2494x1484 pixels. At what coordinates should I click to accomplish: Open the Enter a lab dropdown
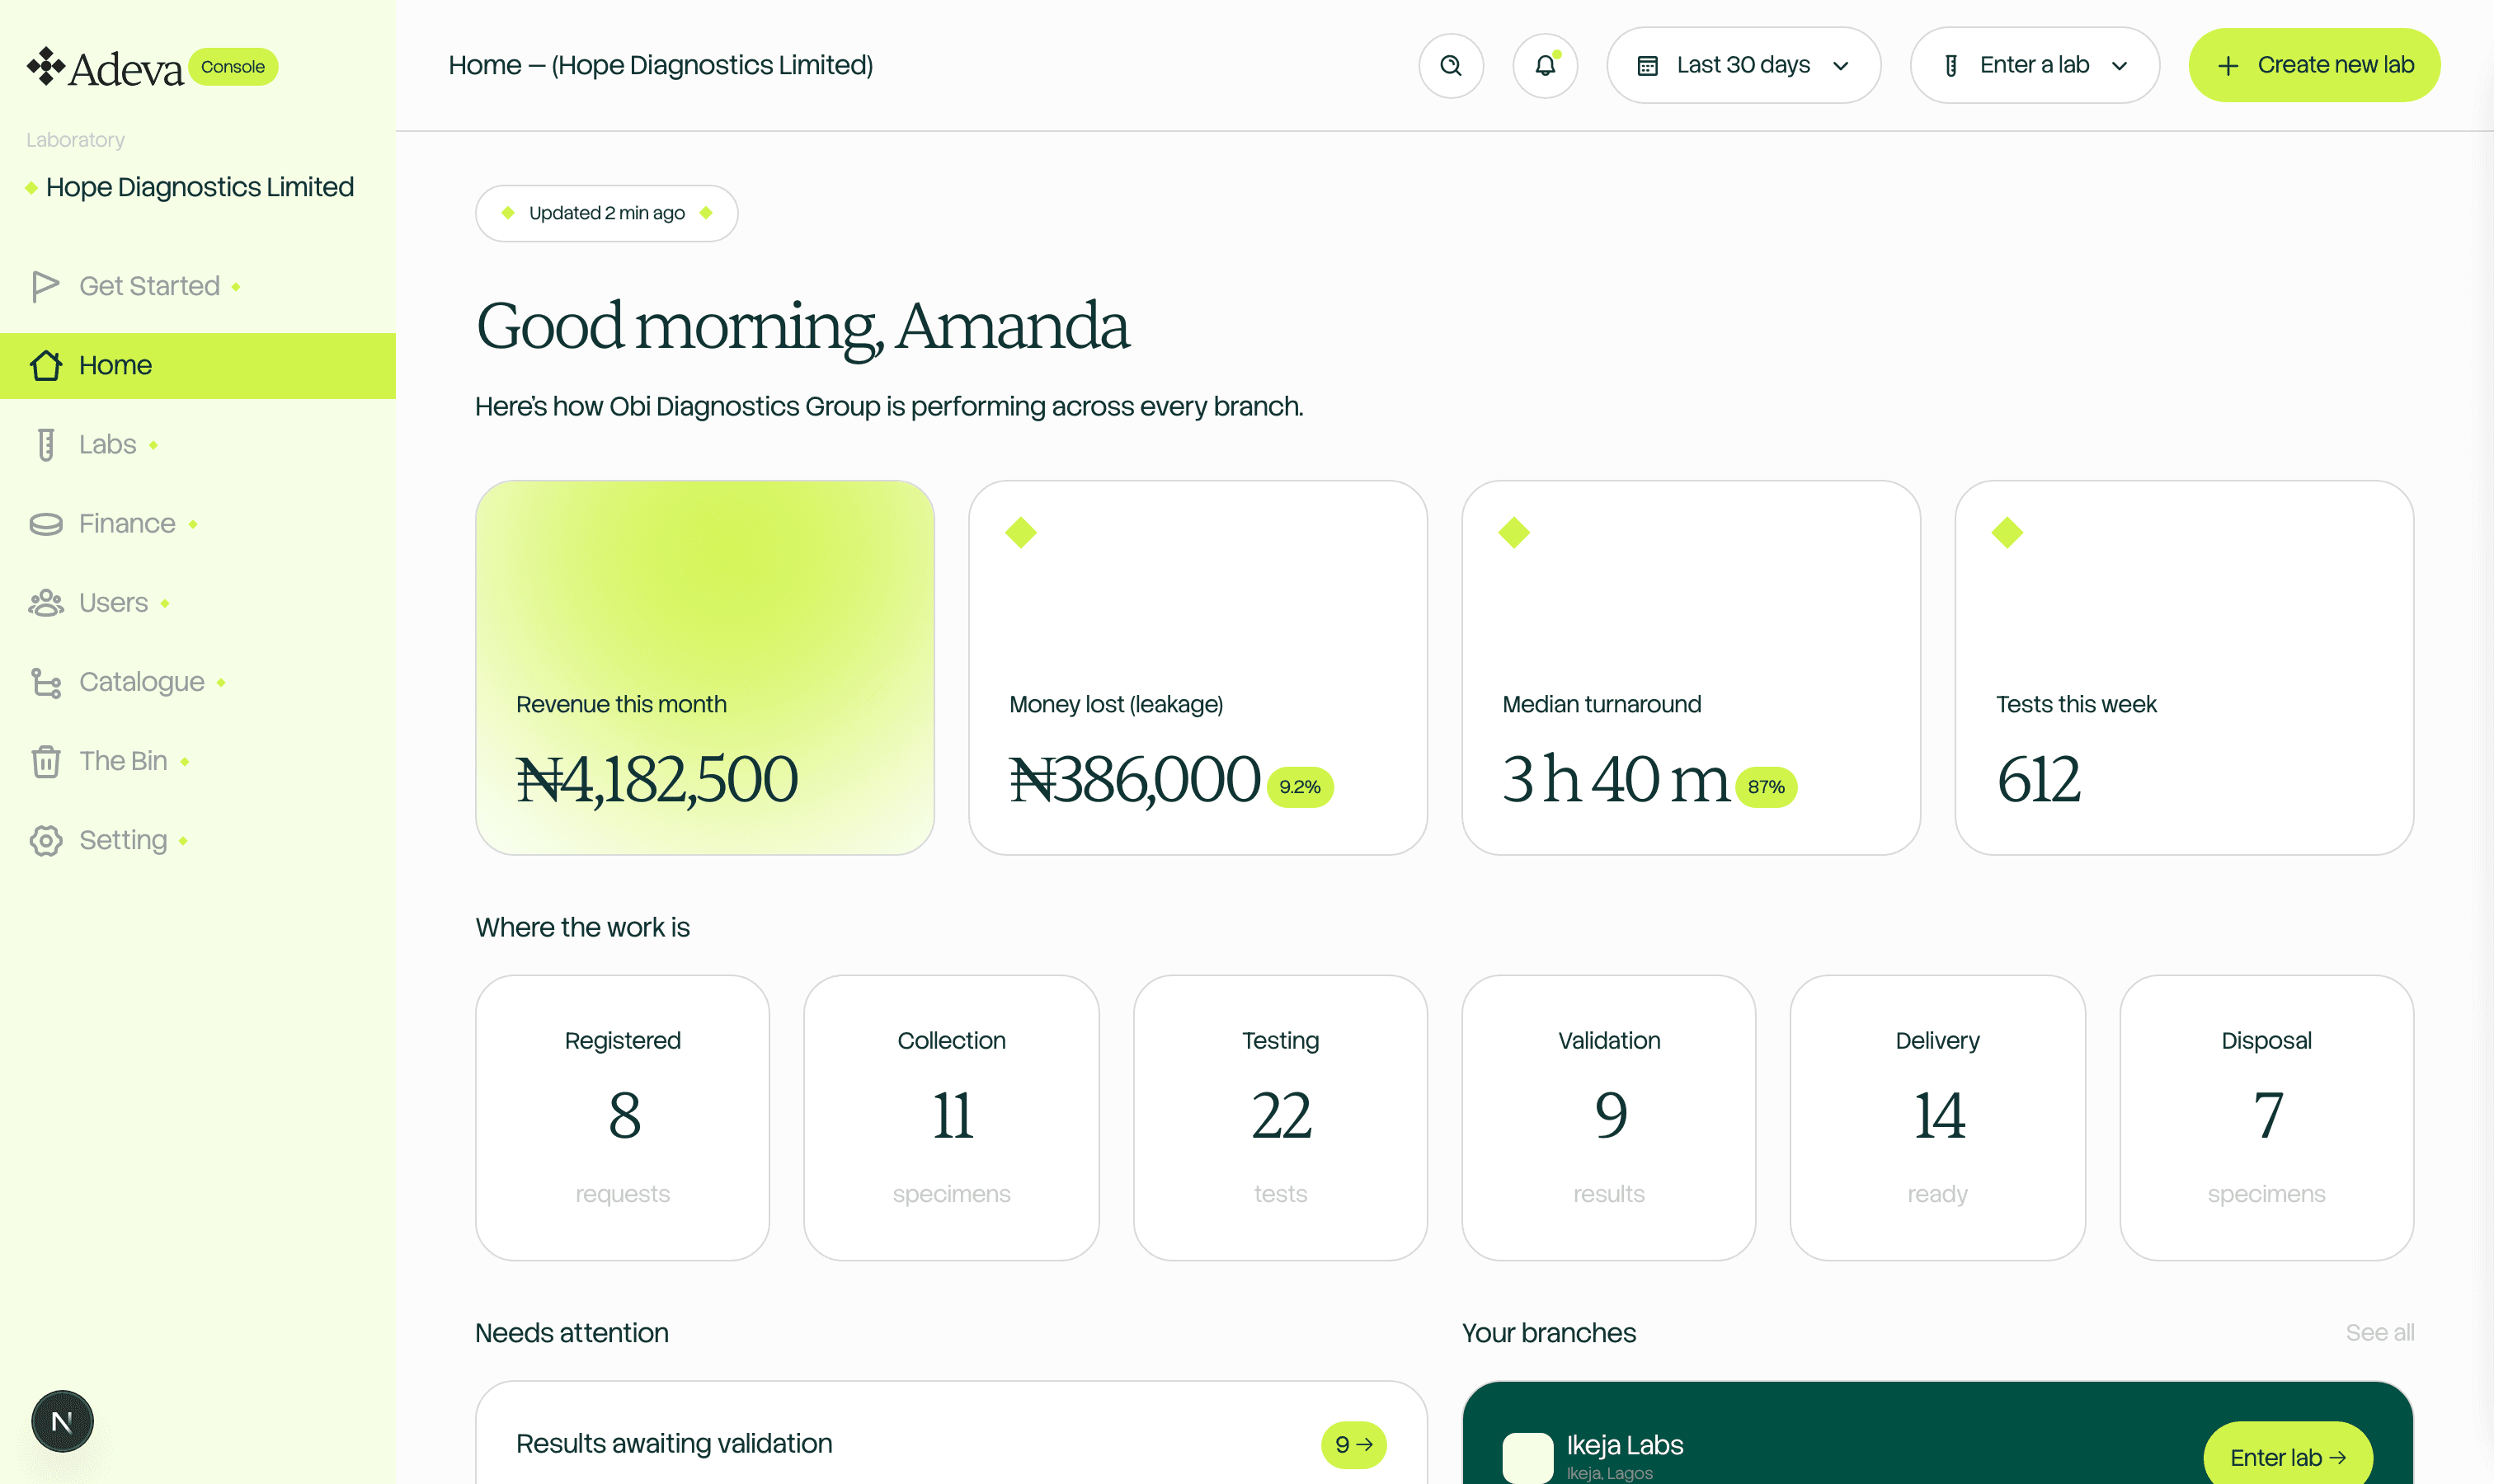pos(2034,66)
